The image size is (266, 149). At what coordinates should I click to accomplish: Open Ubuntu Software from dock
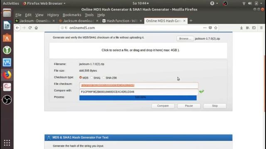(7, 38)
